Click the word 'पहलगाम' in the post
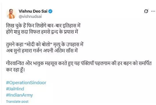Image resolution: width=156 pixels, height=105 pixels. [x=102, y=63]
